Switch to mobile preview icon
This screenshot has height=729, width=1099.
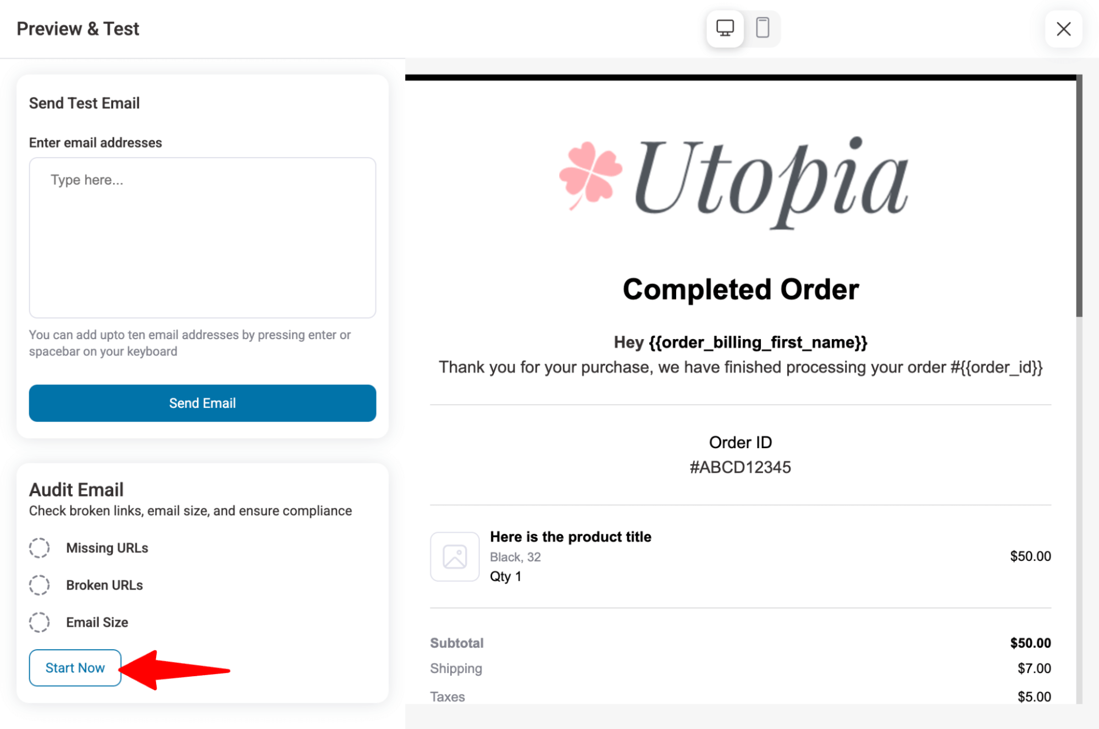762,28
